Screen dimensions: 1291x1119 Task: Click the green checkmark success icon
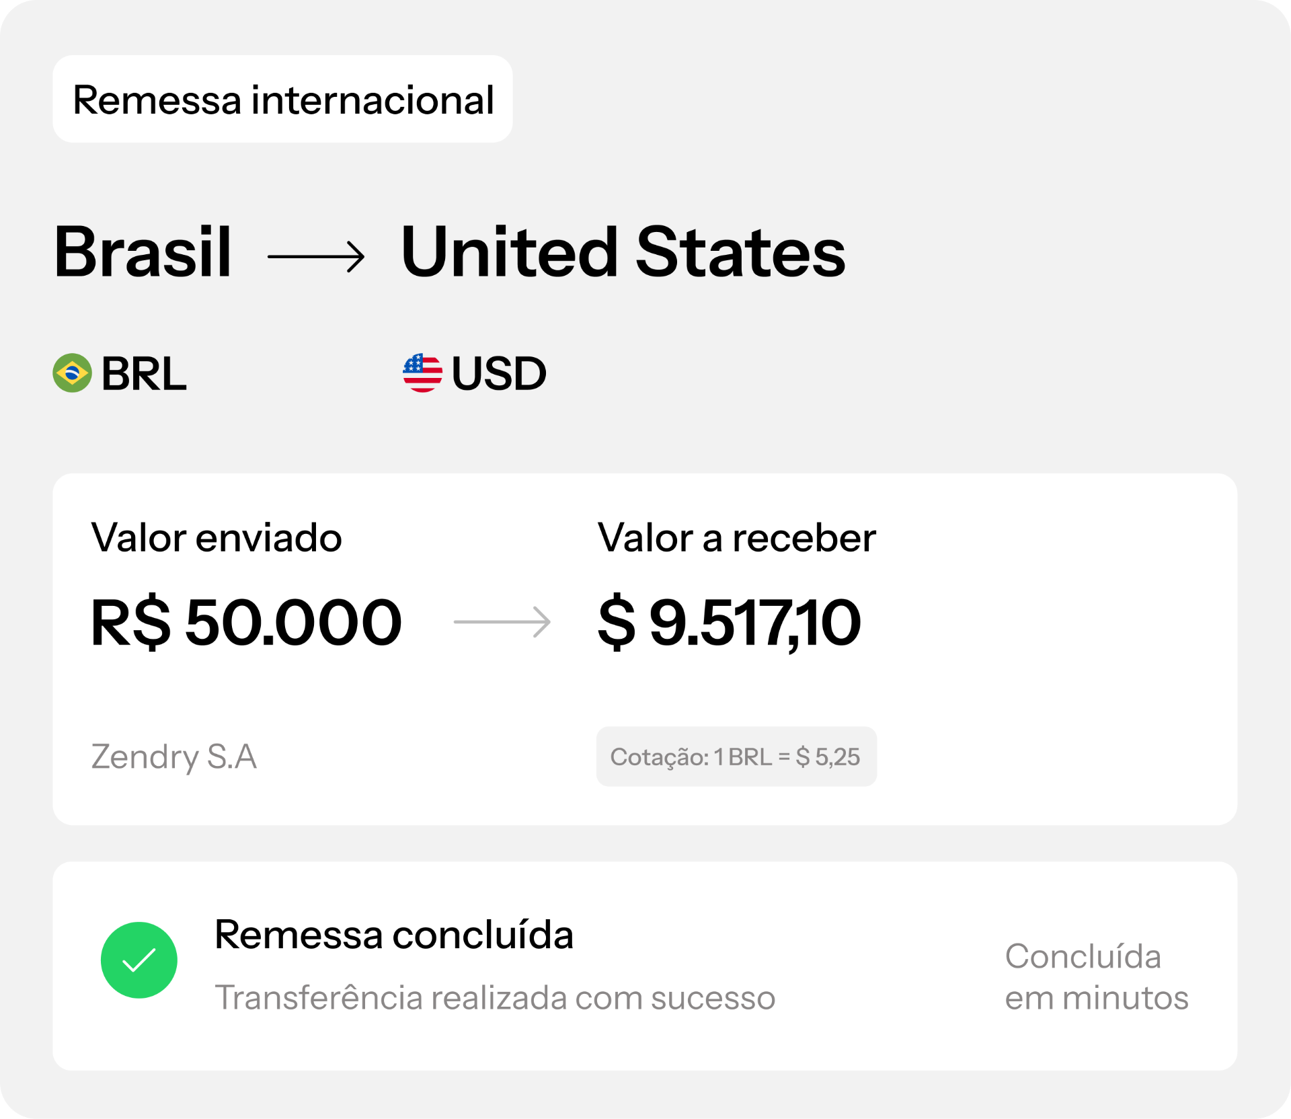click(x=139, y=960)
